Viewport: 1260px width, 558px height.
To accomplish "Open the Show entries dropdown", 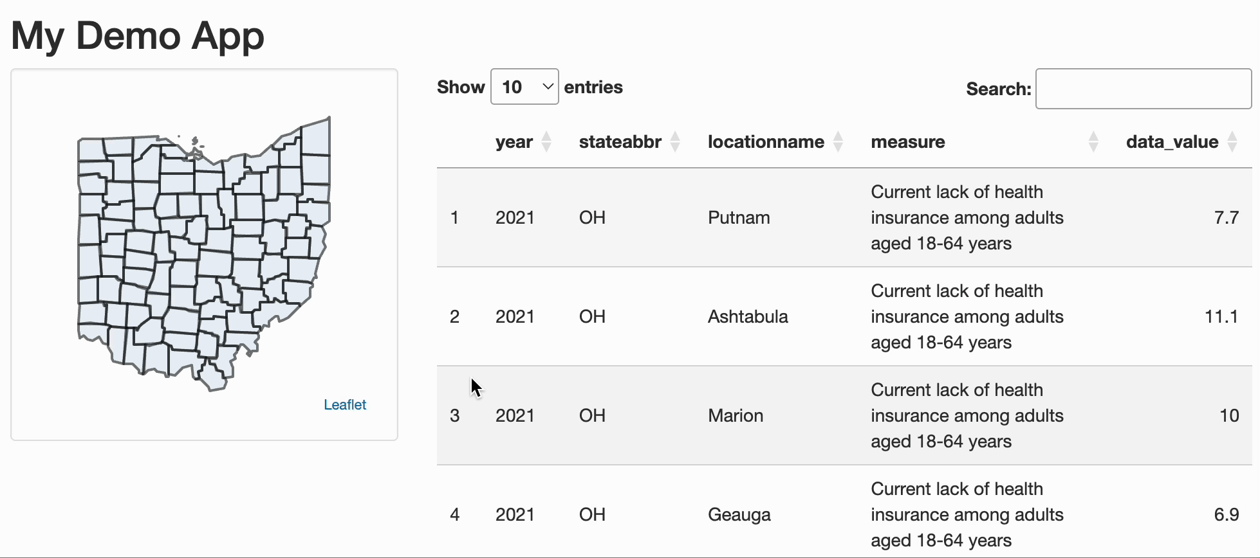I will click(x=524, y=87).
